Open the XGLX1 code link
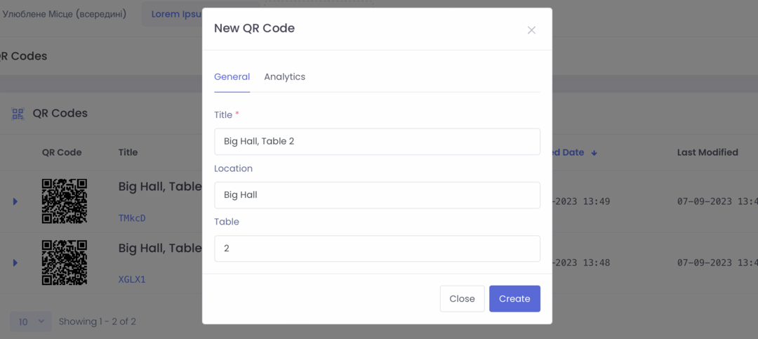 (x=132, y=279)
